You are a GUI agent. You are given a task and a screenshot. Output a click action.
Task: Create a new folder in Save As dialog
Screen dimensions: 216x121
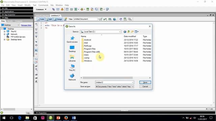tap(132, 32)
